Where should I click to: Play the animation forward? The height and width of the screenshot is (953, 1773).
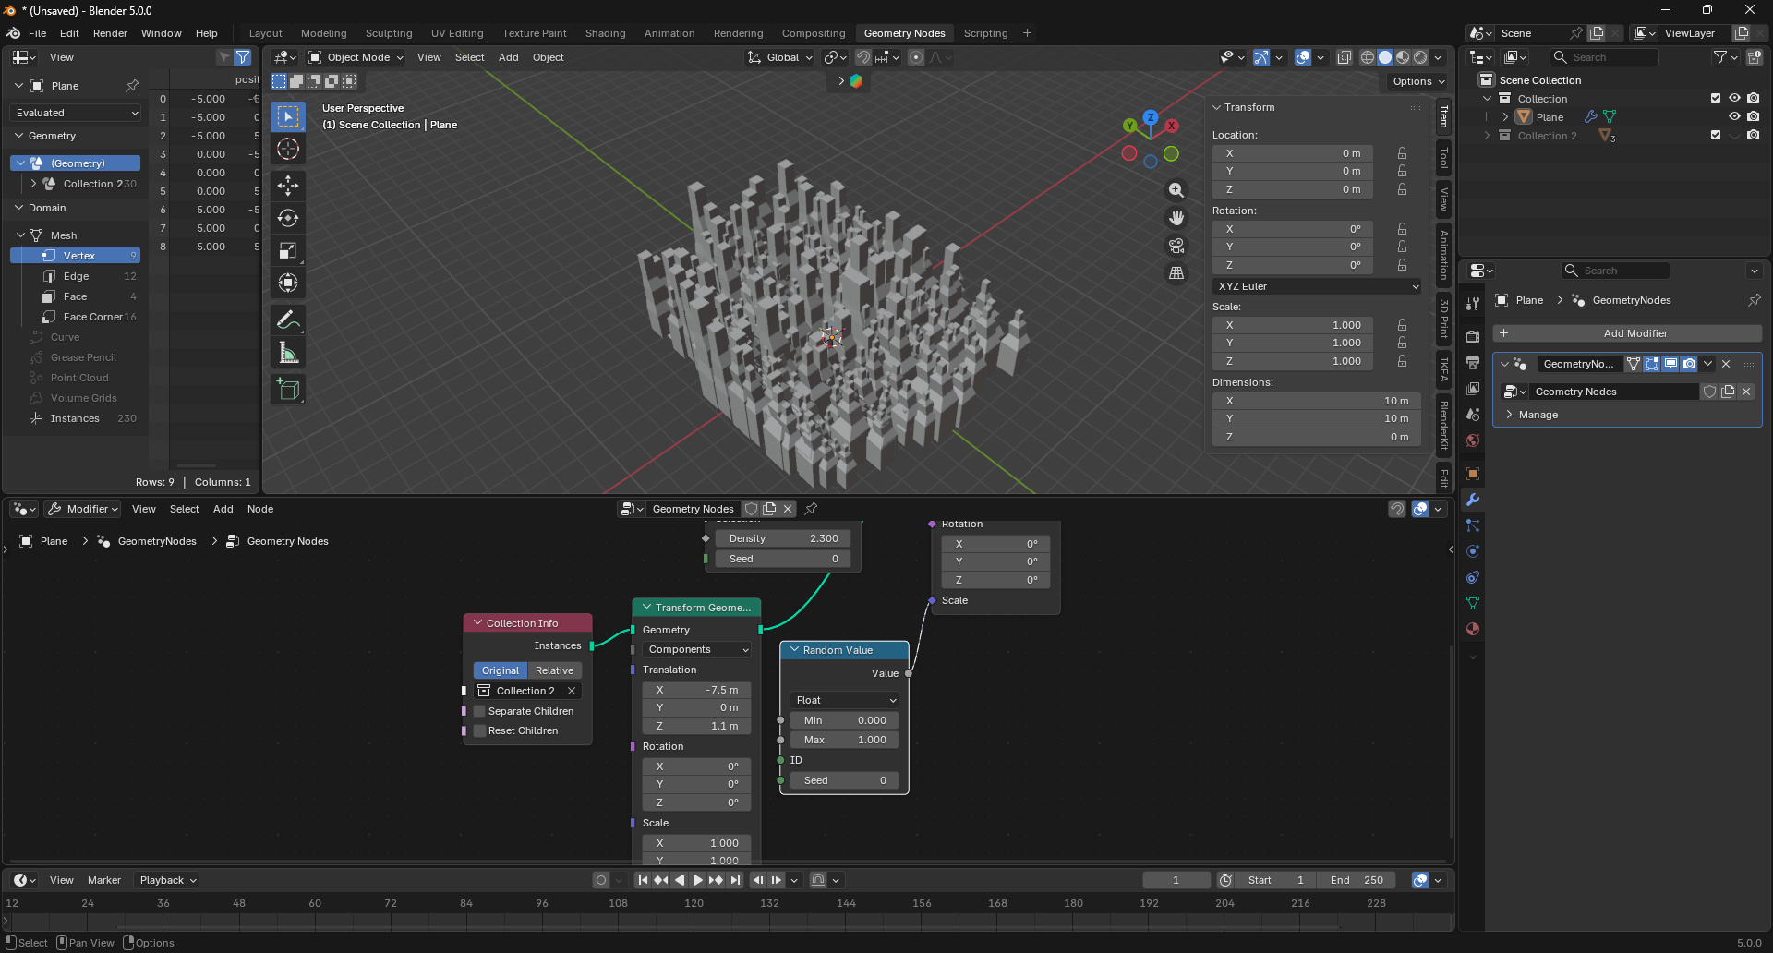point(698,880)
